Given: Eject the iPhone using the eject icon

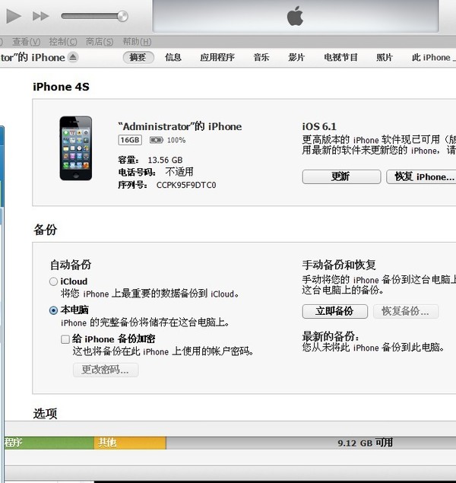Looking at the screenshot, I should [73, 57].
